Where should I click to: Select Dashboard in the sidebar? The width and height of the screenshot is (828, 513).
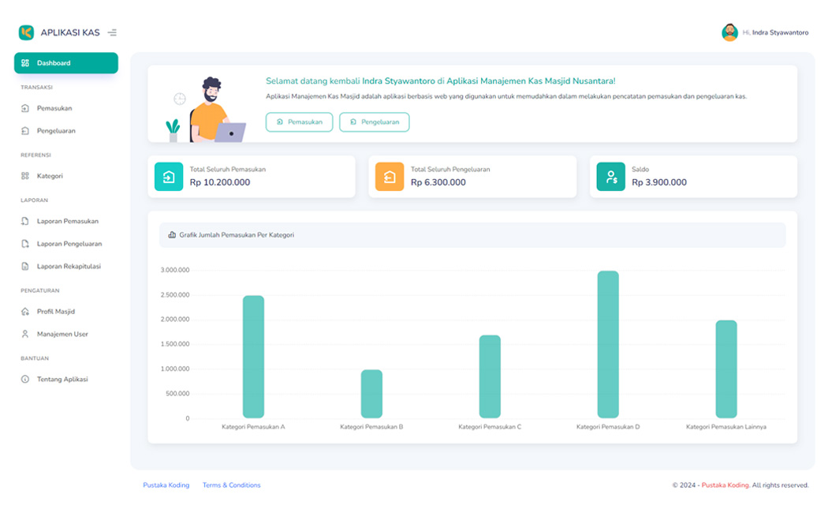click(x=66, y=63)
